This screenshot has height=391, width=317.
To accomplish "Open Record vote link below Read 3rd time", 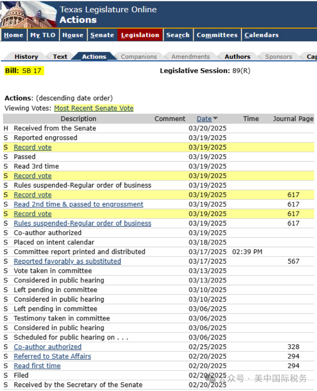I will coord(33,176).
